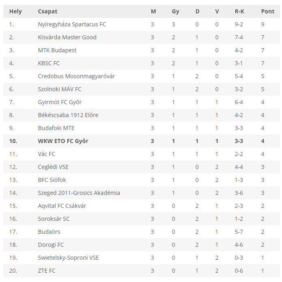Image resolution: width=282 pixels, height=282 pixels.
Task: Select Credobus Mosonmagyaróvár team name
Action: click(x=76, y=76)
